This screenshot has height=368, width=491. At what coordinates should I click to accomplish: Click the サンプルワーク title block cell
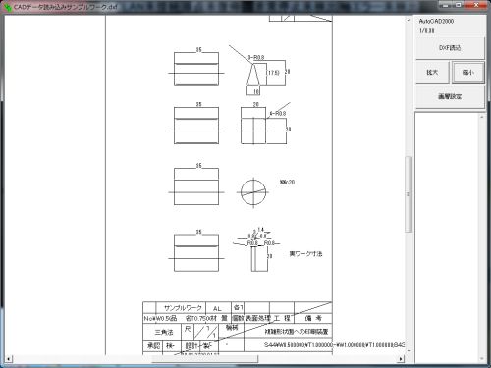183,308
